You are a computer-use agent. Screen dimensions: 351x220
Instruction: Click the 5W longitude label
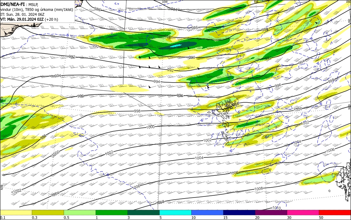[256, 2]
